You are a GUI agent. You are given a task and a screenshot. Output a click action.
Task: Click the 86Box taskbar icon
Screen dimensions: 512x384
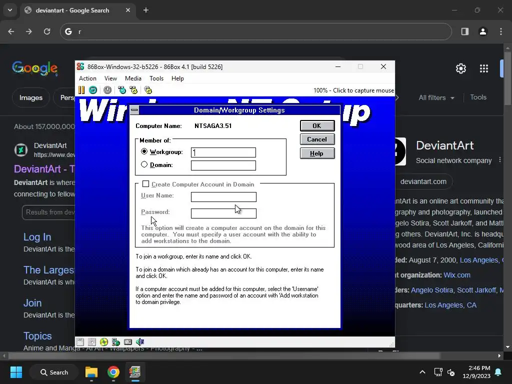point(135,372)
